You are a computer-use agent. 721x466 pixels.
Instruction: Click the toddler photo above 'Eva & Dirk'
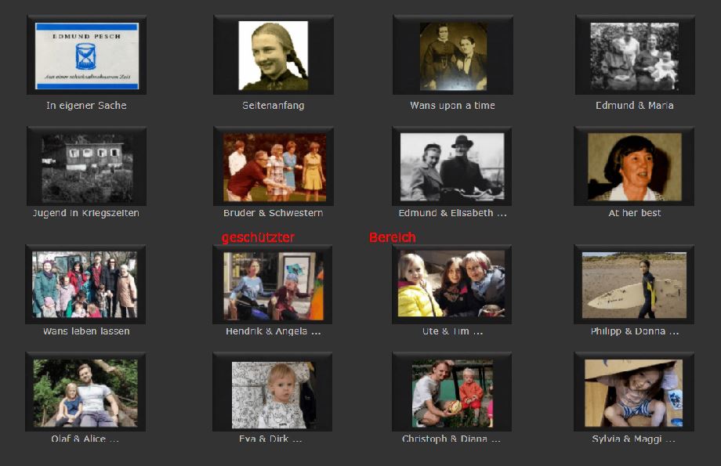tap(272, 394)
